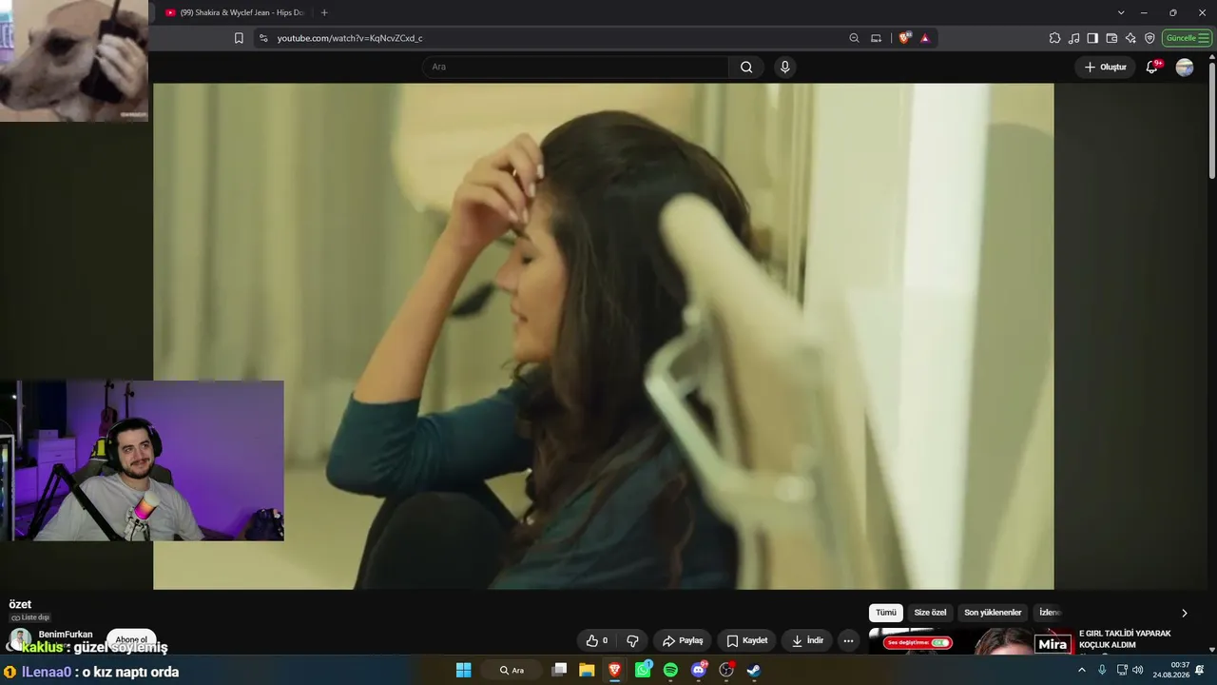Click the browser address bar URL
The width and height of the screenshot is (1217, 685).
coord(350,38)
